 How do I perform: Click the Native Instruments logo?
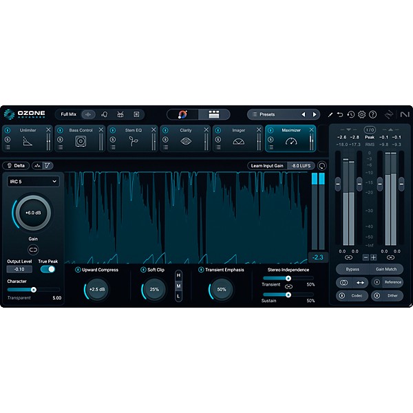tap(405, 114)
